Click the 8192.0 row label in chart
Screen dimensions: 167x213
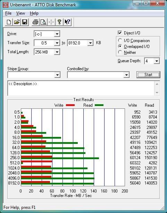(x=14, y=183)
